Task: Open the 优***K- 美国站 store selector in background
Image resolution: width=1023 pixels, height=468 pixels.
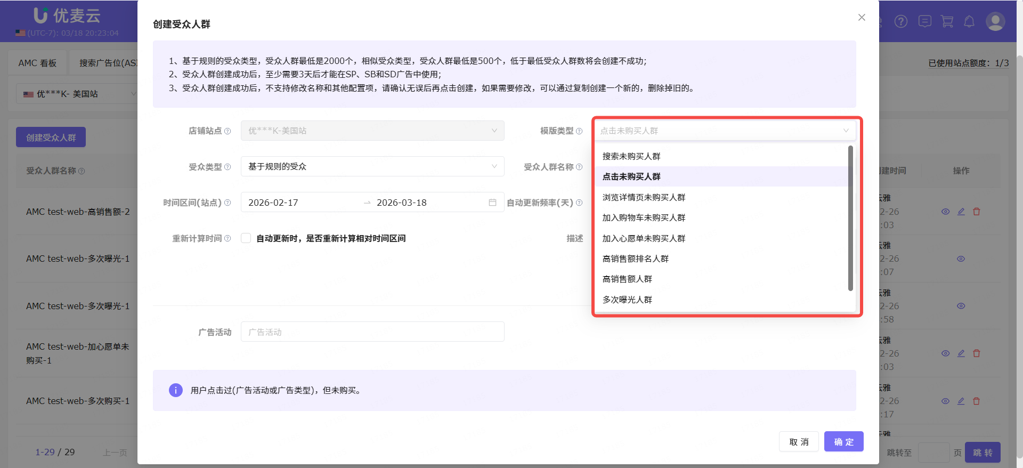Action: 77,94
